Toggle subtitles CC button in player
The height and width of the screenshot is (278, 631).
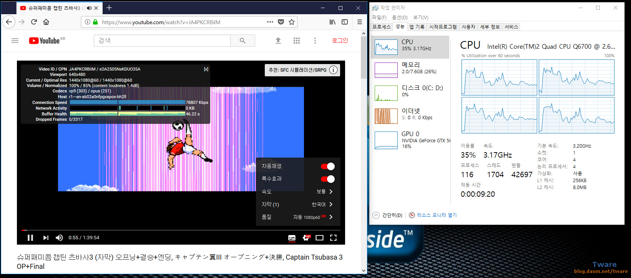[292, 238]
